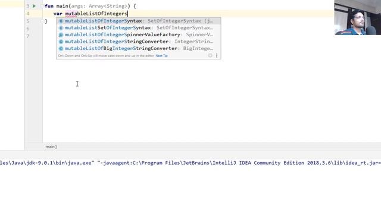Screen dimensions: 381x214
Task: Click fold end marker on line 5
Action: pyautogui.click(x=42, y=21)
